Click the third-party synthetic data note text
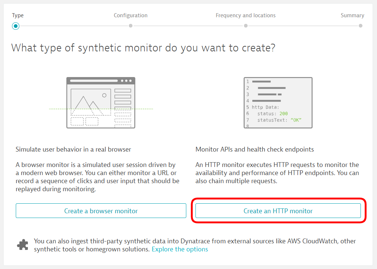The image size is (377, 269). [194, 241]
